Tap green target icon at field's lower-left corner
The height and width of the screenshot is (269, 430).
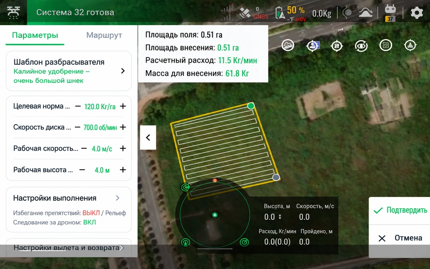point(186,187)
